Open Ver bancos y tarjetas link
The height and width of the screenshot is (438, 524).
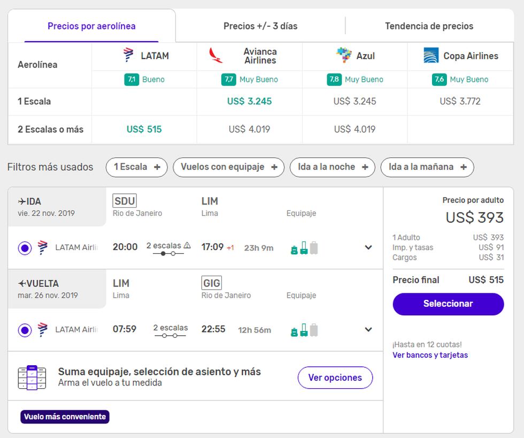[x=430, y=355]
